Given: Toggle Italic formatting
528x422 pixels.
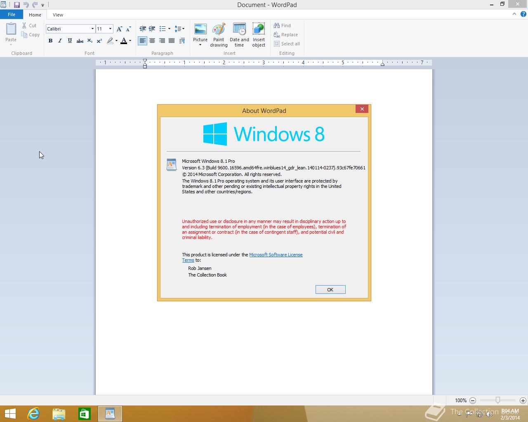Looking at the screenshot, I should tap(60, 41).
